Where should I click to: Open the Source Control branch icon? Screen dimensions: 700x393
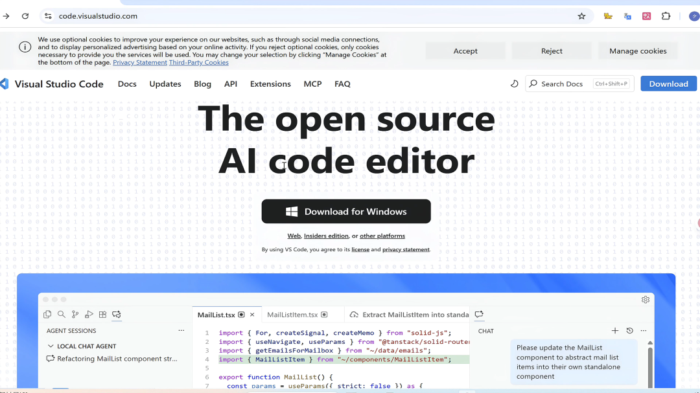[75, 315]
